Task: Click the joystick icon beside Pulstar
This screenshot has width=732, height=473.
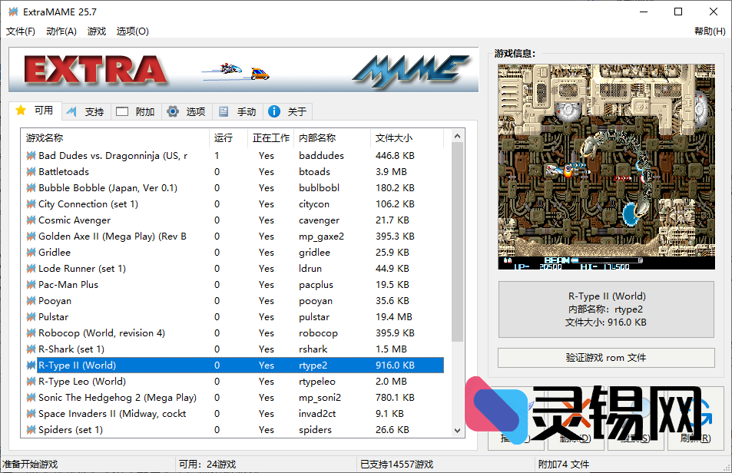Action: [29, 316]
